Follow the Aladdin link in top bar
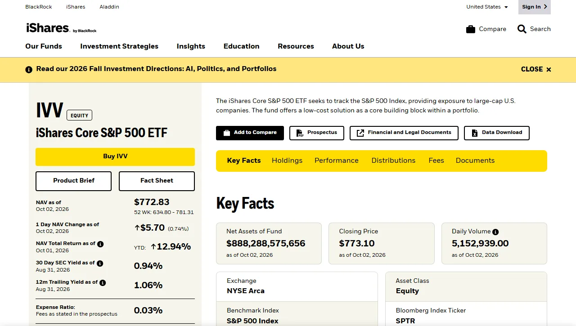The height and width of the screenshot is (326, 576). tap(109, 7)
